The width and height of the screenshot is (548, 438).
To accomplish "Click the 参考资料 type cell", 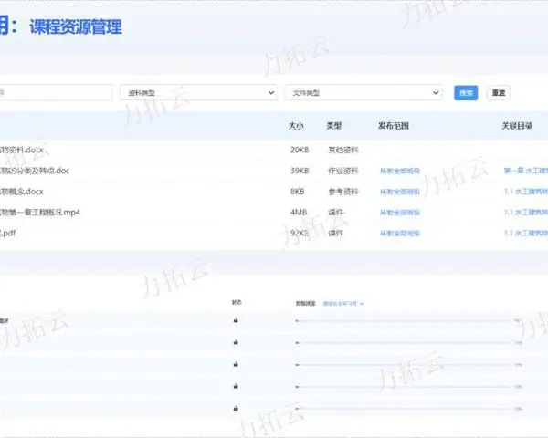I will [343, 192].
